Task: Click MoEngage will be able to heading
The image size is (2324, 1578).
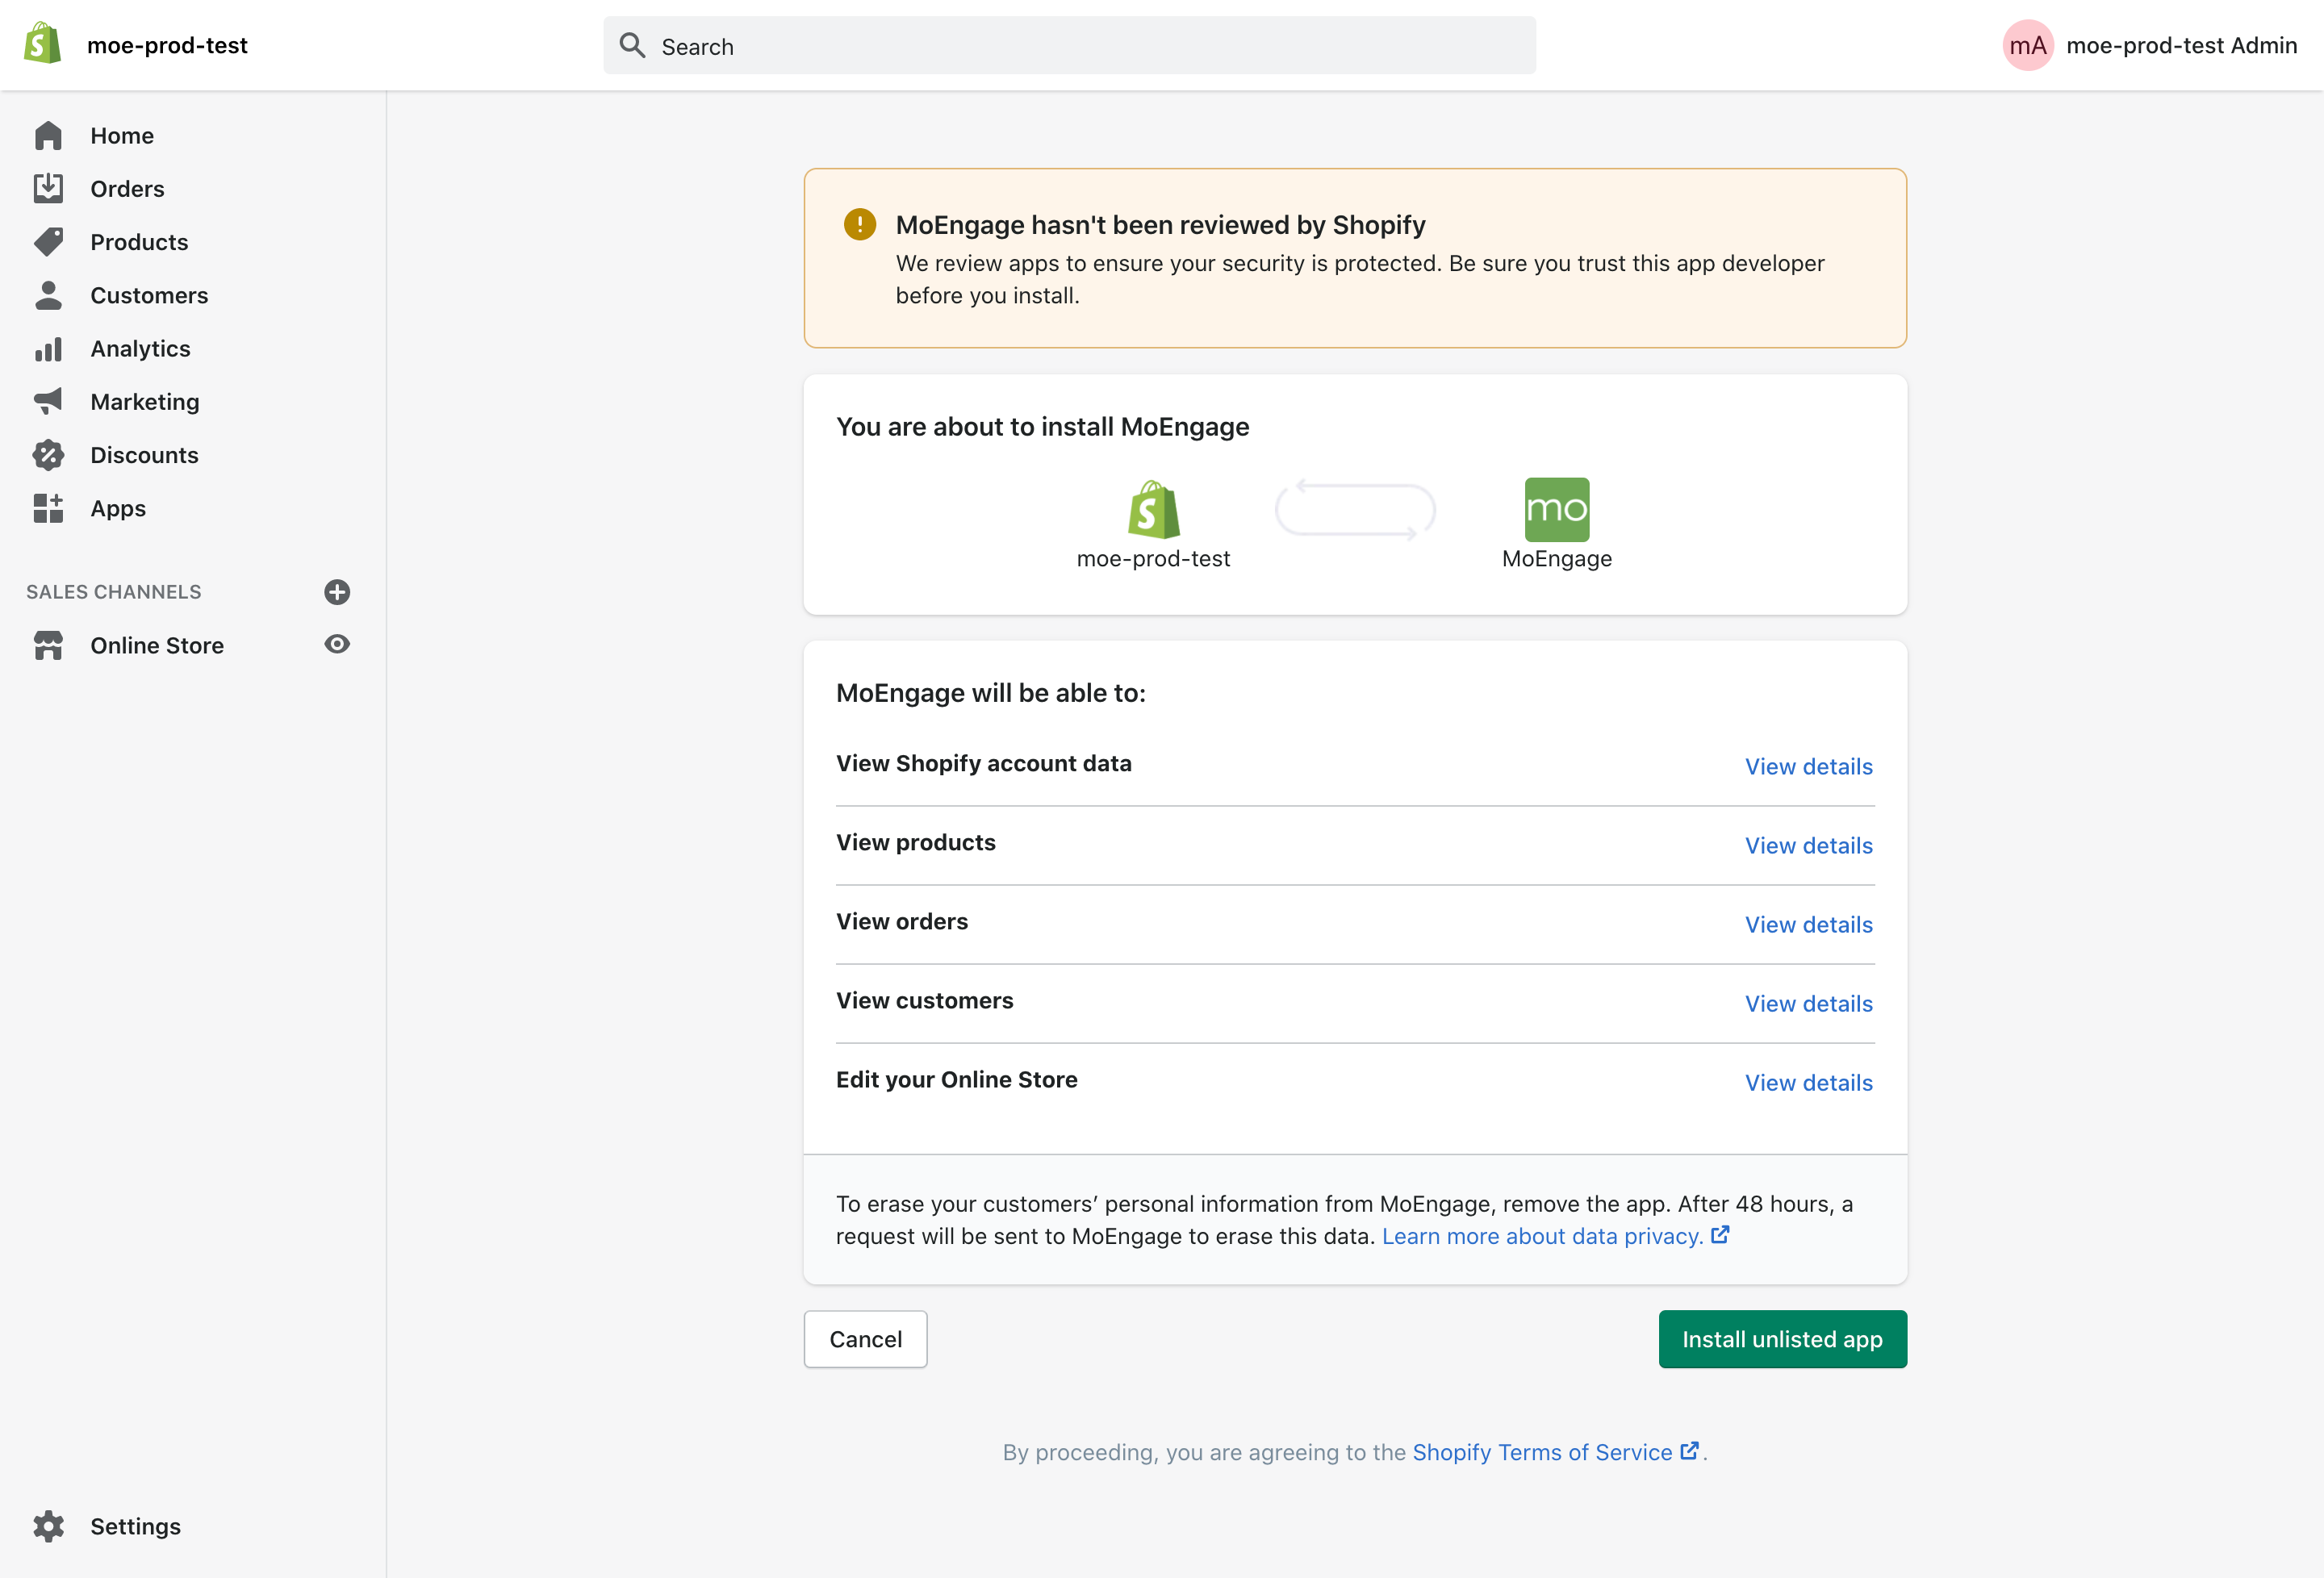Action: tap(990, 693)
